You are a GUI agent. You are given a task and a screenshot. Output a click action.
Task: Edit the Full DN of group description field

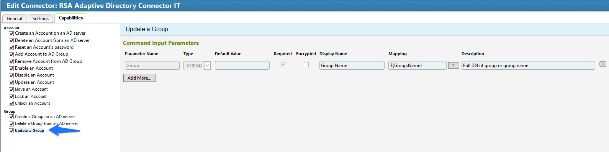(x=528, y=66)
